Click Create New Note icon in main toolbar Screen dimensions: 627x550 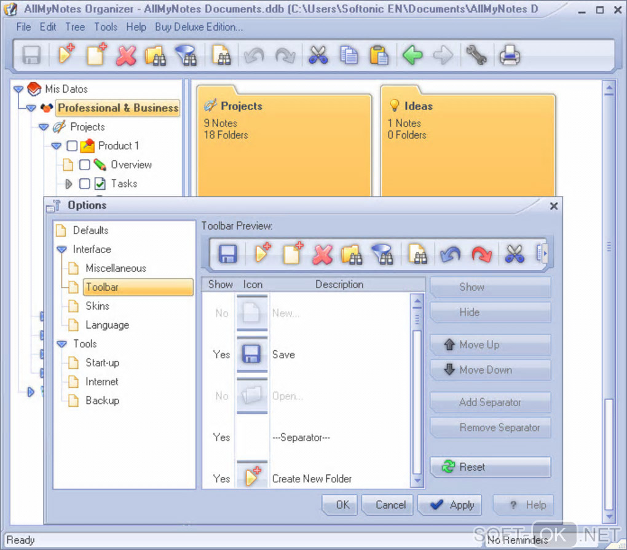(x=97, y=54)
